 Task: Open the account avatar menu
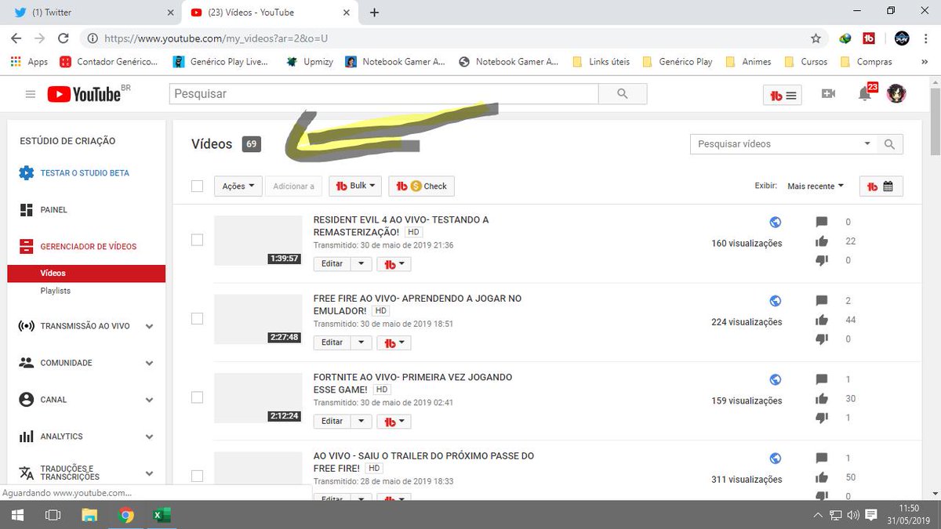coord(896,94)
